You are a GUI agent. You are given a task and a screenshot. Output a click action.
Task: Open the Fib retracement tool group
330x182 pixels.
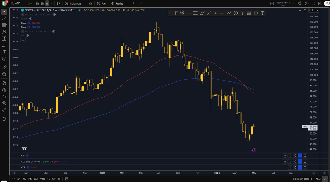(4, 25)
